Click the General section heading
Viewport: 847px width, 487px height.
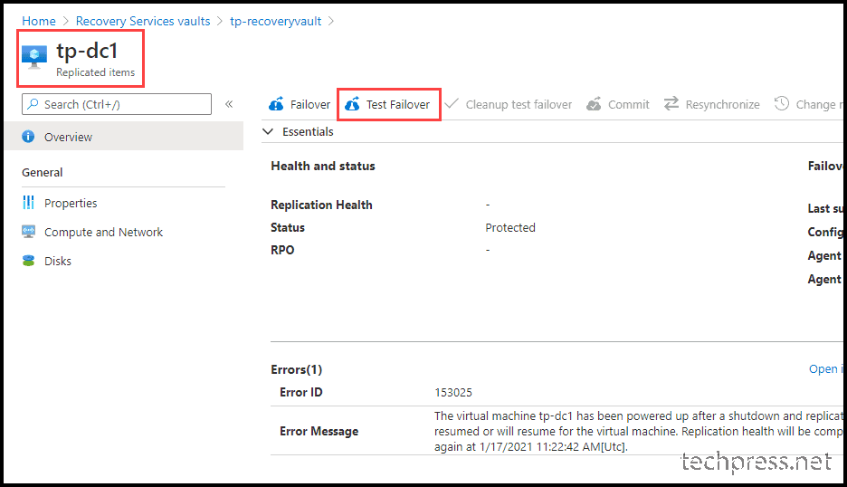pyautogui.click(x=43, y=172)
